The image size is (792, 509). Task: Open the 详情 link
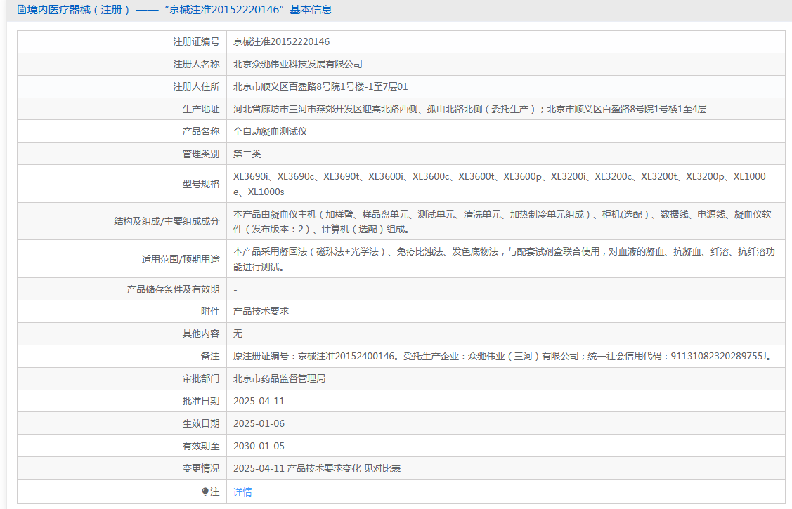242,492
